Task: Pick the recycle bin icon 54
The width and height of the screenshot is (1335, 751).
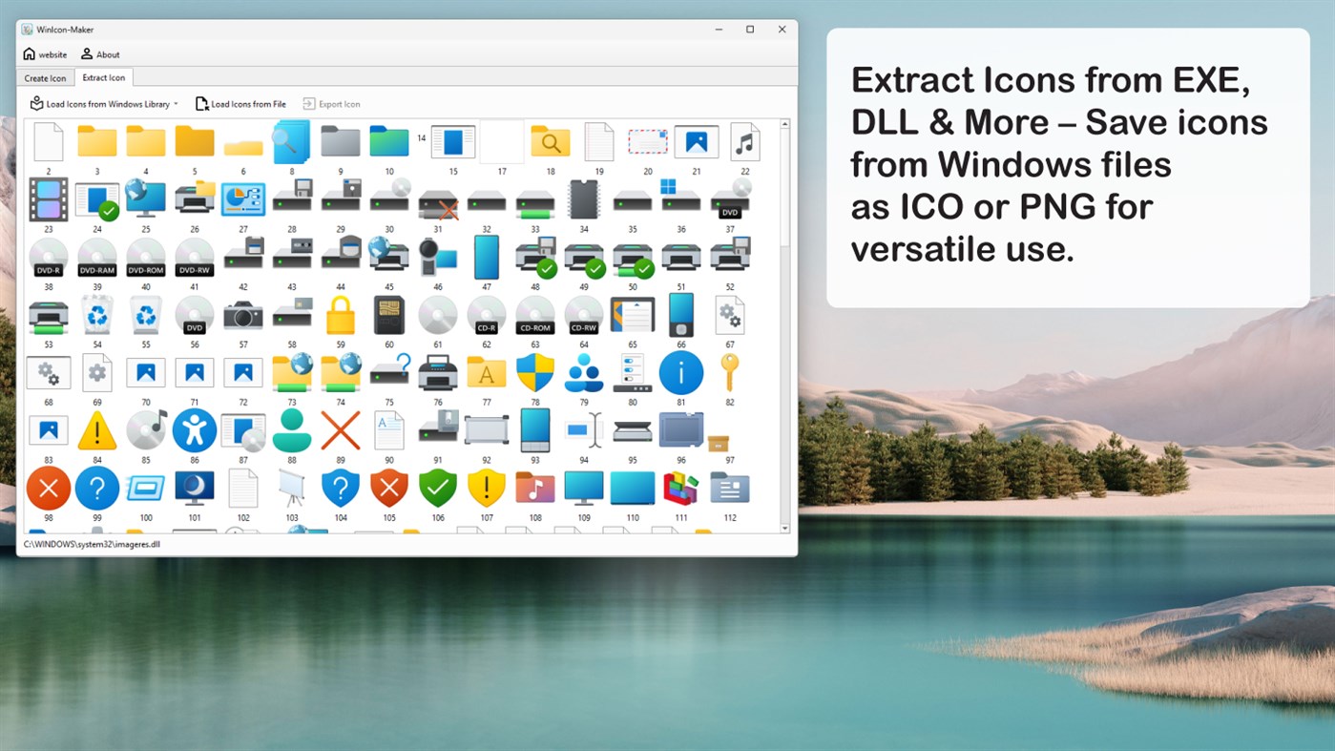Action: (x=96, y=315)
